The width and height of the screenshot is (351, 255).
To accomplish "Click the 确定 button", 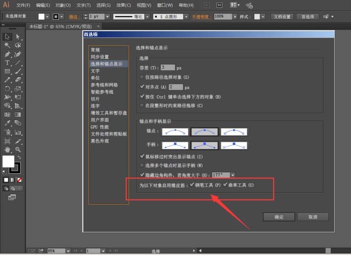I will pyautogui.click(x=279, y=217).
